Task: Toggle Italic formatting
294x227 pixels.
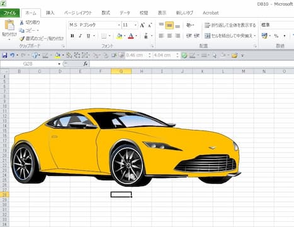Action: [x=81, y=36]
